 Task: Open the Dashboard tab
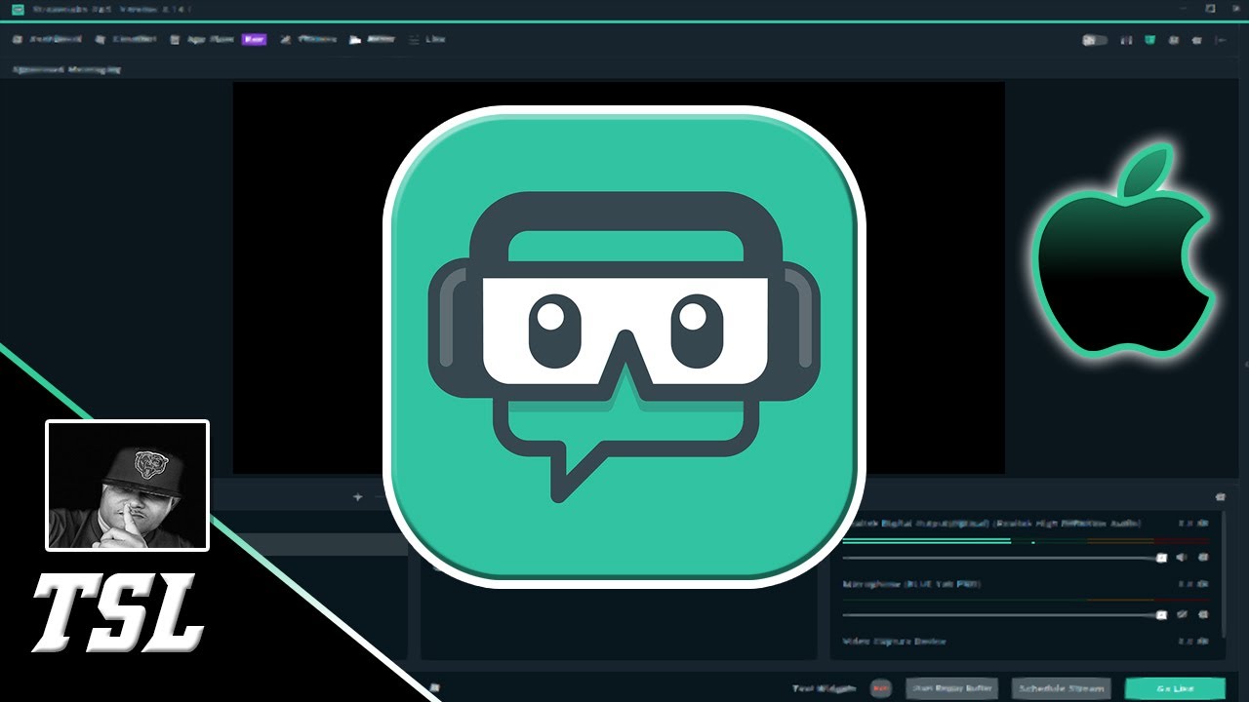[x=47, y=40]
